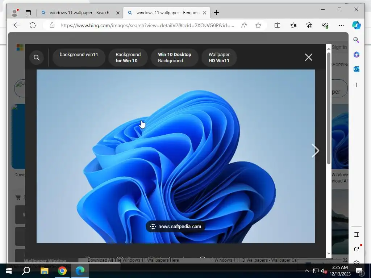Viewport: 371px width, 278px height.
Task: Close the 'windows 11 wallpaper - Search' tab
Action: click(x=118, y=13)
